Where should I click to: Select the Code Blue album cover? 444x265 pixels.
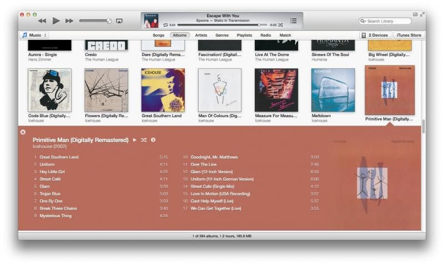tap(49, 90)
